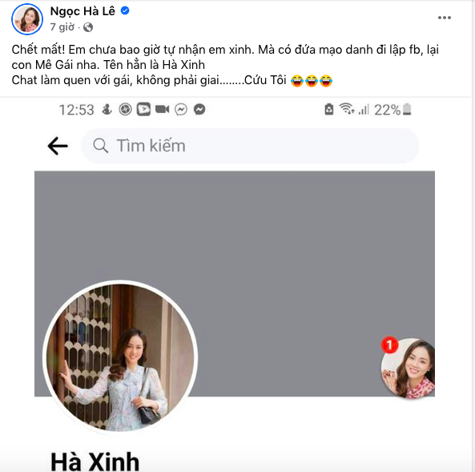Tap the video camera status bar icon
475x472 pixels.
pyautogui.click(x=163, y=109)
